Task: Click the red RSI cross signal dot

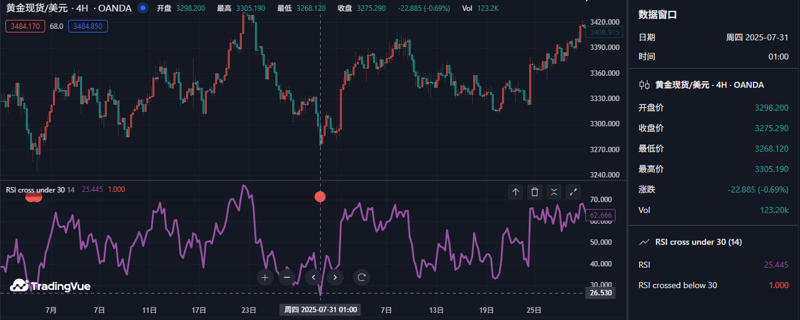Action: (320, 197)
